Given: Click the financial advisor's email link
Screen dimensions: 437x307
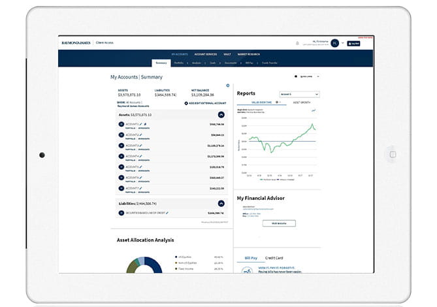Looking at the screenshot, I should [x=258, y=209].
